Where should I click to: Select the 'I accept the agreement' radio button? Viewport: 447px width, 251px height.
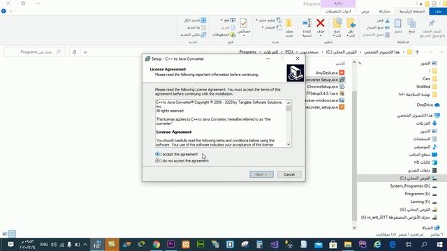point(157,154)
